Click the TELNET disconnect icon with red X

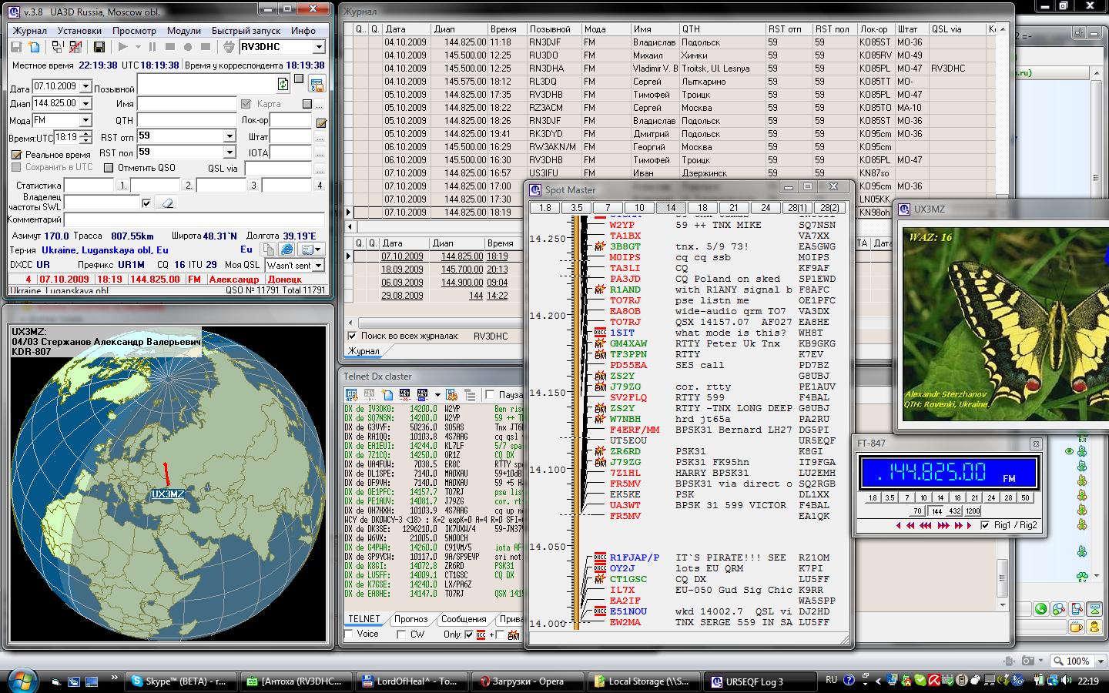click(404, 395)
